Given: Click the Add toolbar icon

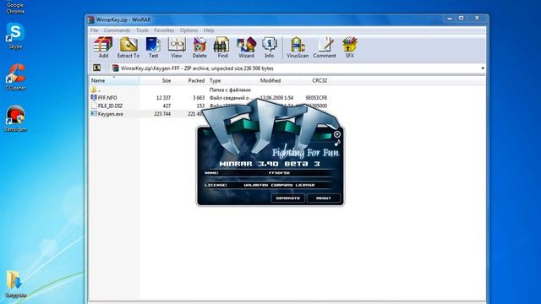Looking at the screenshot, I should coord(103,47).
